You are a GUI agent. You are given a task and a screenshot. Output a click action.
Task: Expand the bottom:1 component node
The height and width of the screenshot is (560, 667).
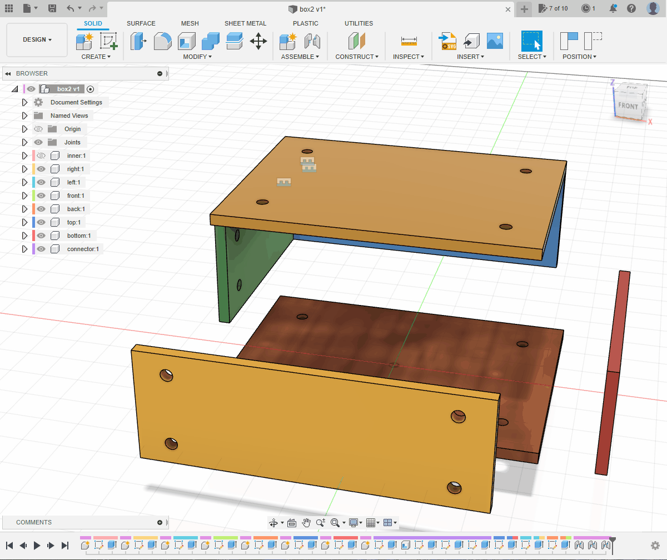click(x=24, y=236)
